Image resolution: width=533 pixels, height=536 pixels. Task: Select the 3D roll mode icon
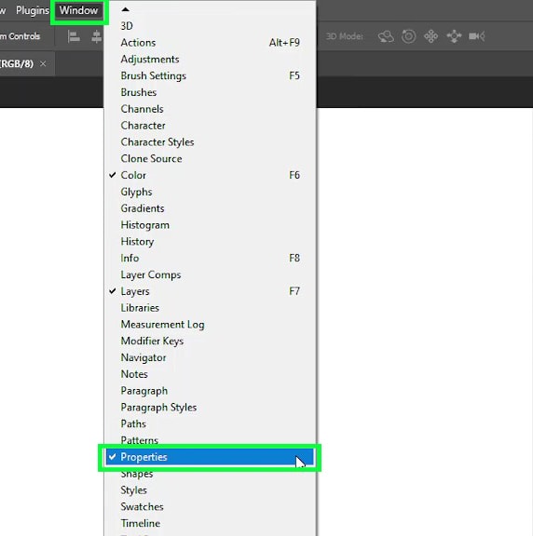tap(408, 36)
